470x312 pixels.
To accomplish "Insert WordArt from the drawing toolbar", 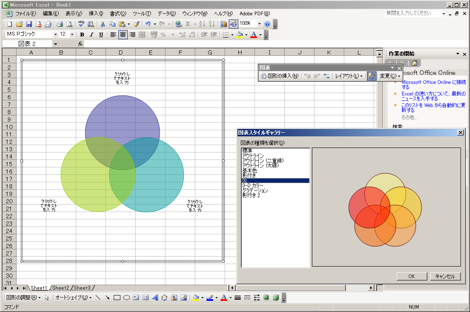I will (x=155, y=298).
